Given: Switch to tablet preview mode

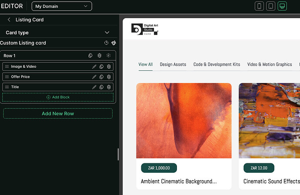Looking at the screenshot, I should tap(271, 6).
